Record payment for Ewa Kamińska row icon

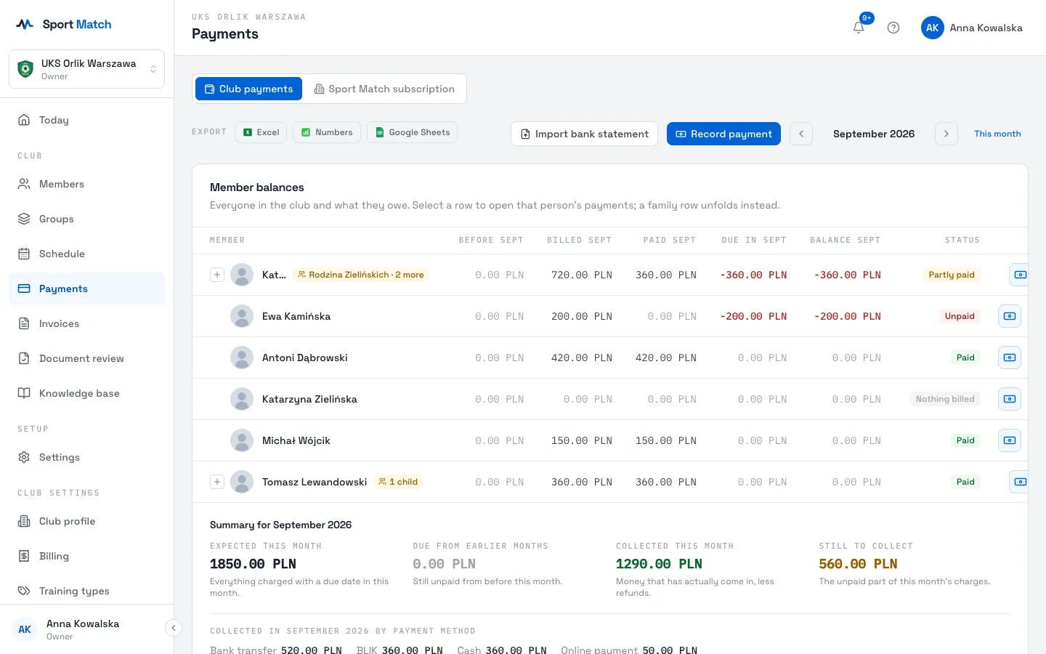[x=1010, y=316]
